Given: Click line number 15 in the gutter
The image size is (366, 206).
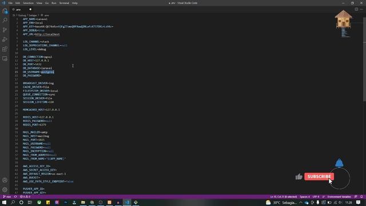Looking at the screenshot, I should pos(17,72).
